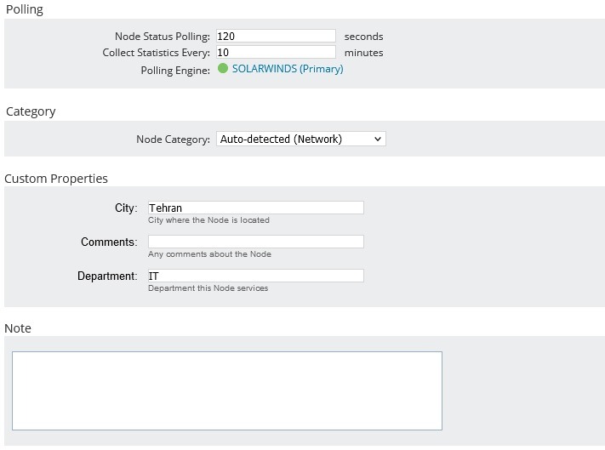Focus the Collect Statistics Every minutes field

pos(276,53)
